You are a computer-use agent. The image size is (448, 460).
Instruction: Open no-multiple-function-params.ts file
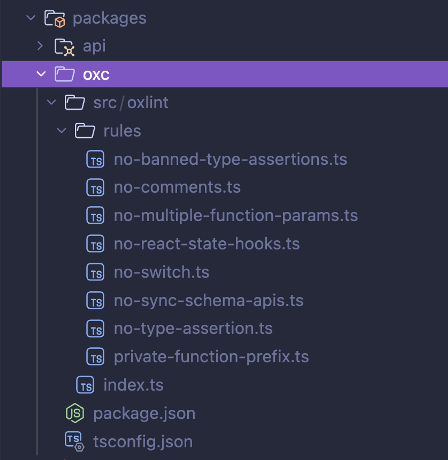coord(235,216)
